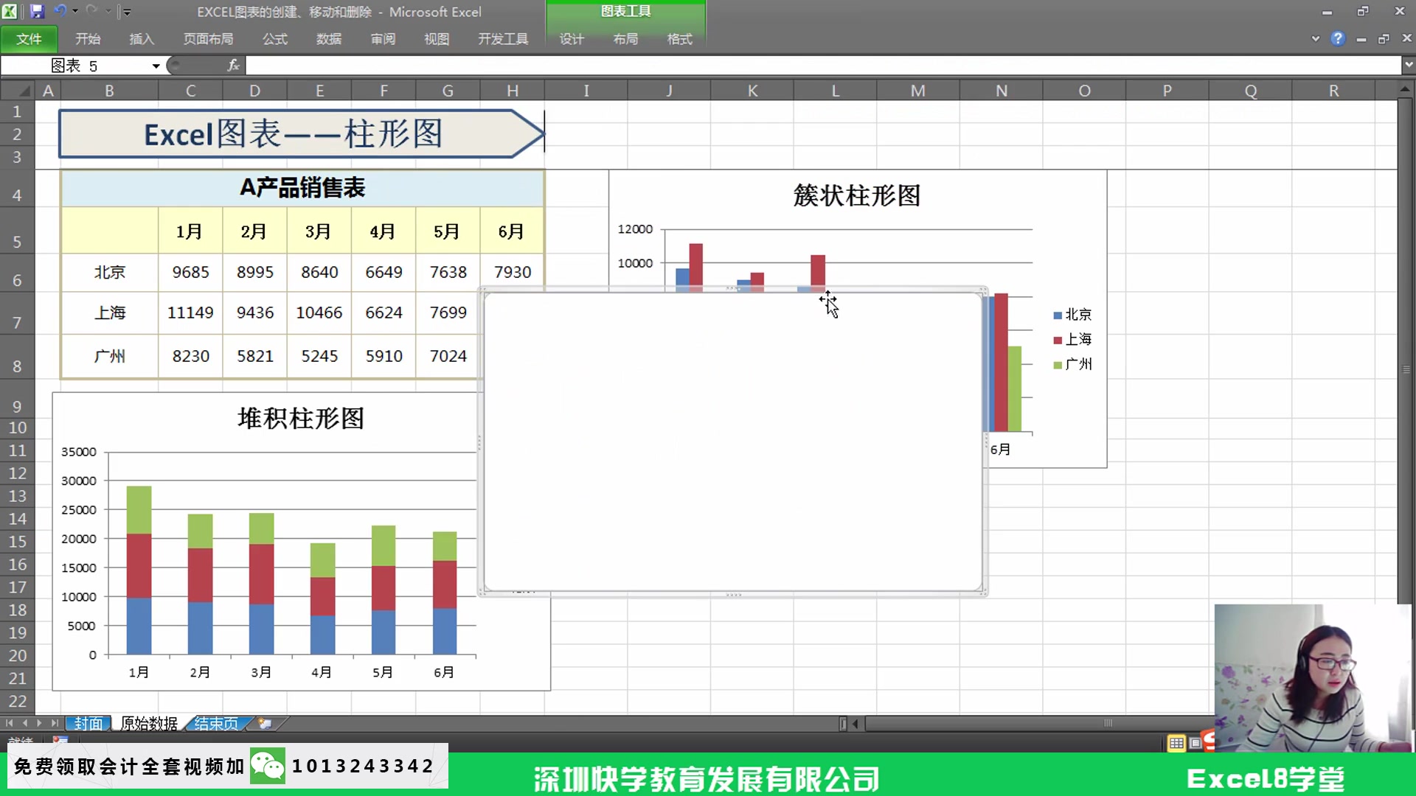Open the Name Box dropdown arrow
Screen dimensions: 1416x796
point(155,66)
